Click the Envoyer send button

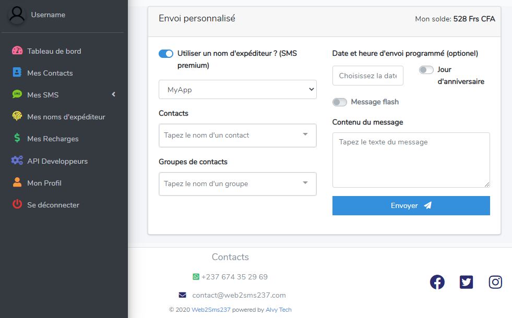point(411,205)
